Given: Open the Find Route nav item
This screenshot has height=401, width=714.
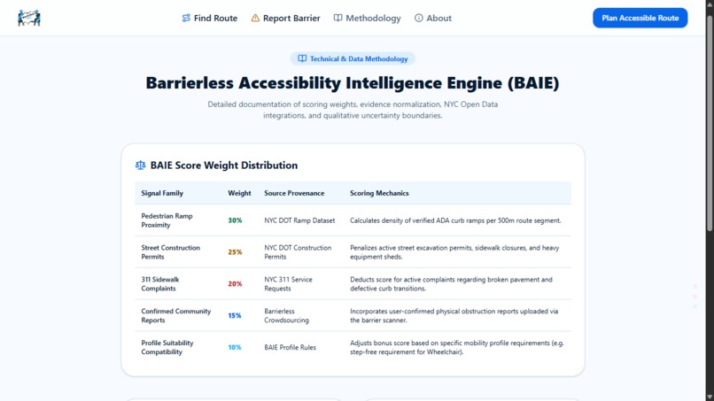Looking at the screenshot, I should [x=209, y=19].
